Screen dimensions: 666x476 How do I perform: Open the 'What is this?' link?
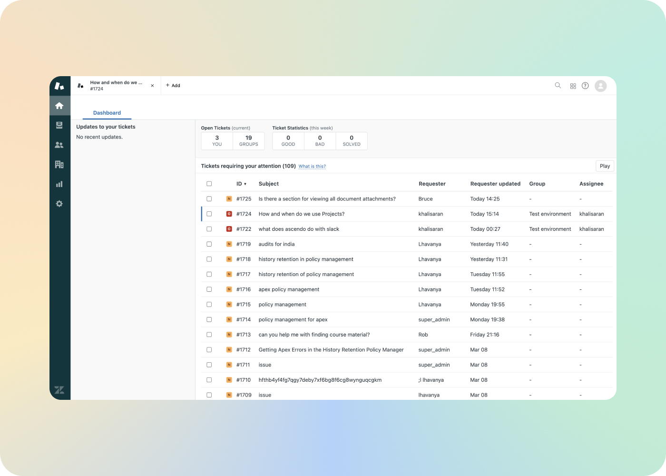[312, 167]
